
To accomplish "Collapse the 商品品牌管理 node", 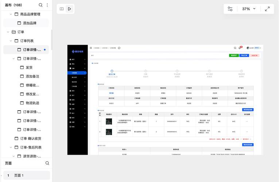I will [11, 14].
